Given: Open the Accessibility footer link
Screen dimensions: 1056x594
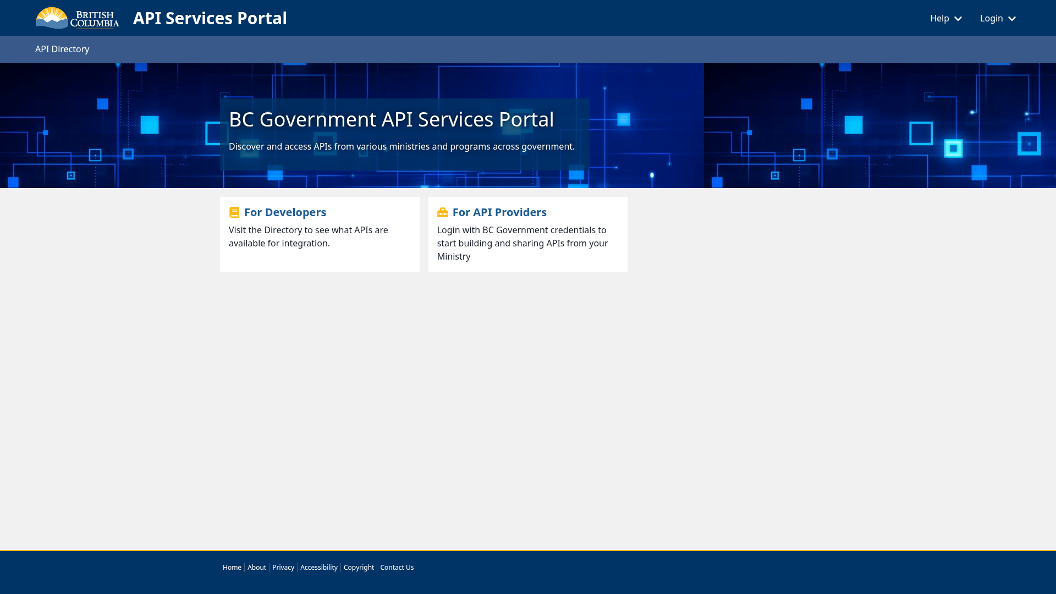Looking at the screenshot, I should tap(319, 567).
